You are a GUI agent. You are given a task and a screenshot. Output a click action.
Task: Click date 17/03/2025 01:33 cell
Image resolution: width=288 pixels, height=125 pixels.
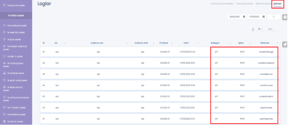[187, 52]
